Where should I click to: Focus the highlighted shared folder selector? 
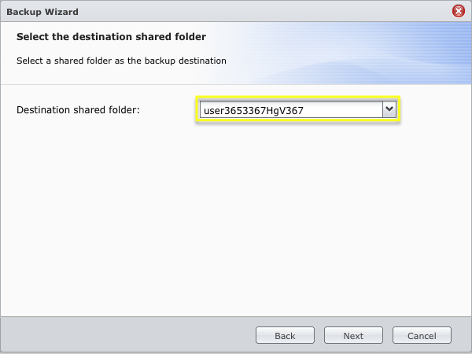click(298, 109)
